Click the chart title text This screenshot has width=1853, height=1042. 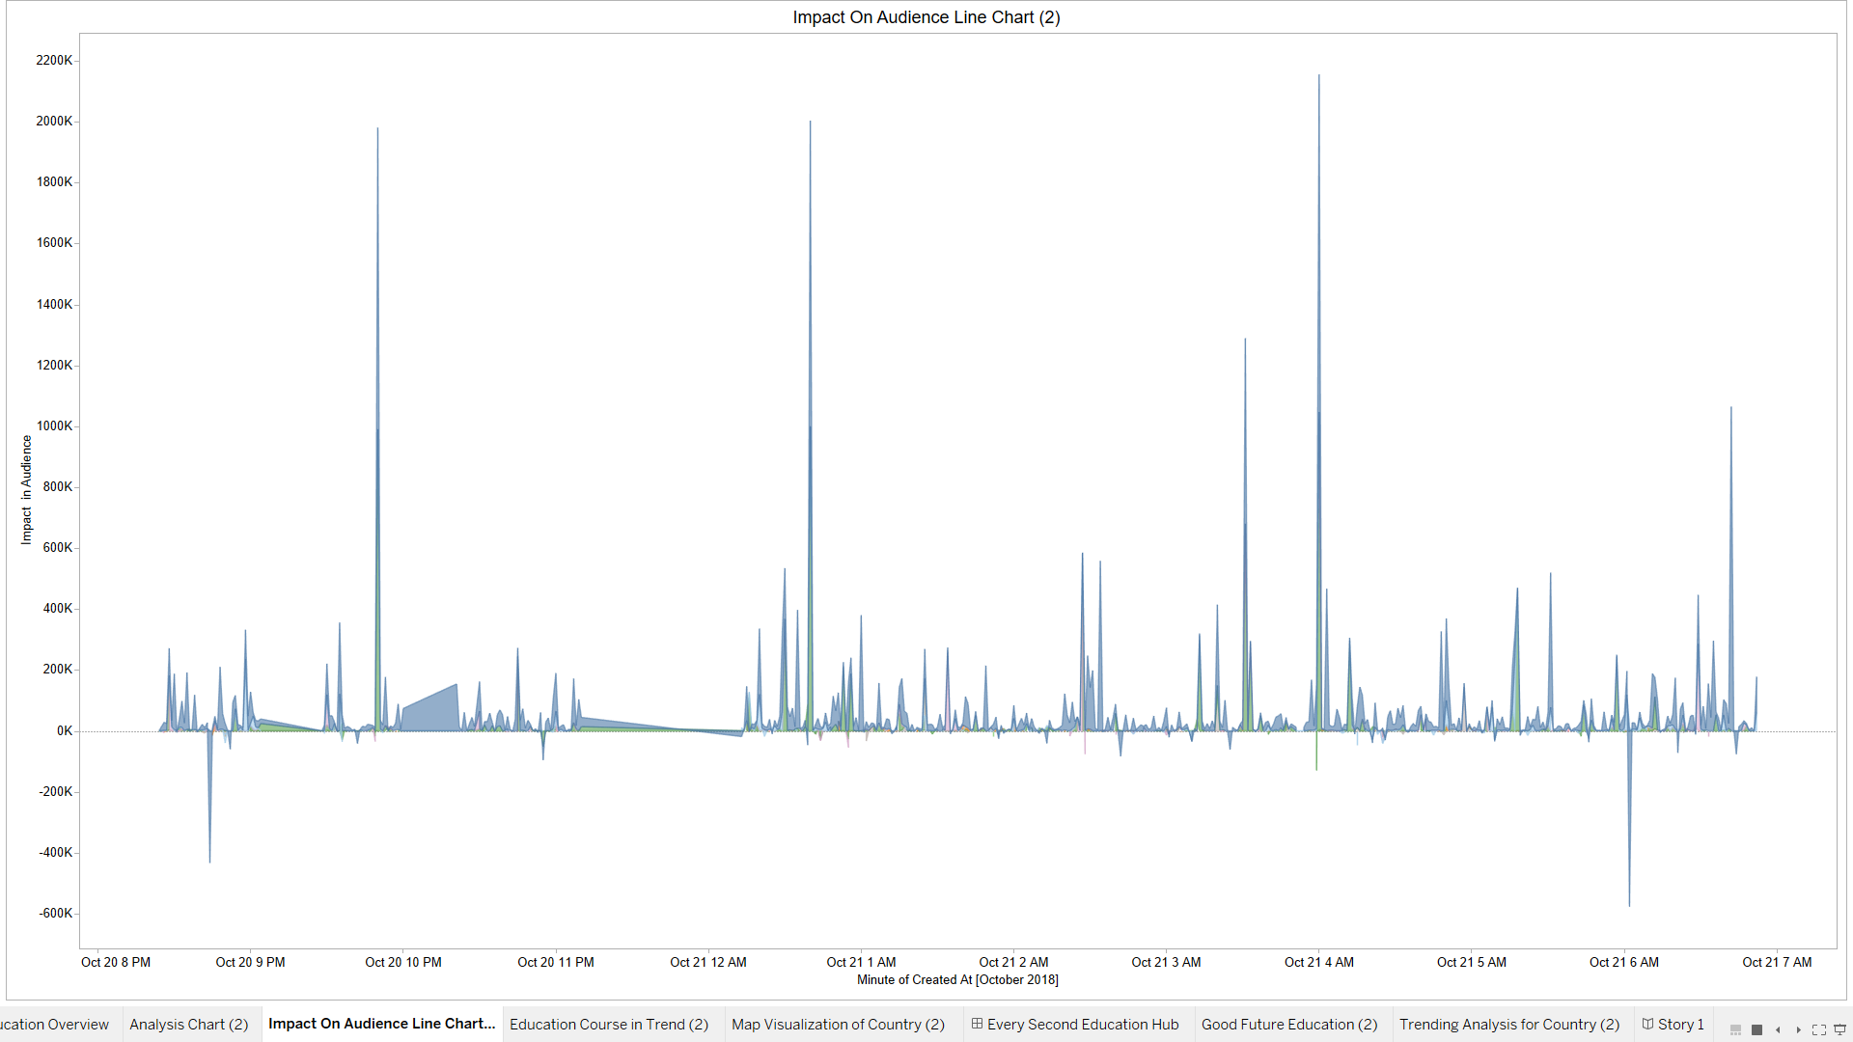click(926, 17)
